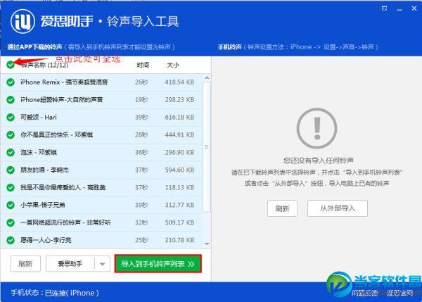Click the 从外部导入 button

(x=338, y=208)
